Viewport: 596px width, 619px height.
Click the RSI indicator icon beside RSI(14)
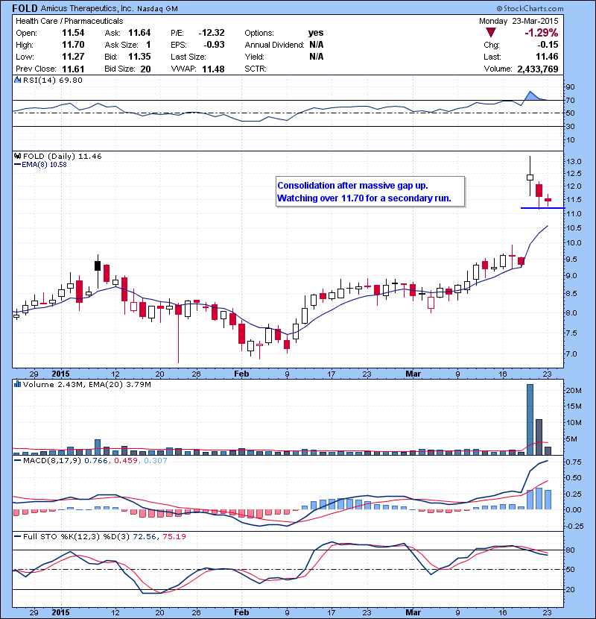click(x=17, y=80)
